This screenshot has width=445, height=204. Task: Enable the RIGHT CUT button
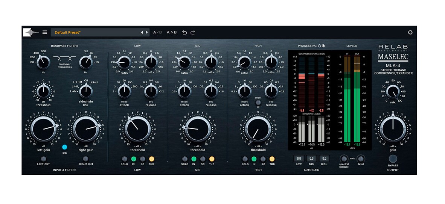[86, 159]
